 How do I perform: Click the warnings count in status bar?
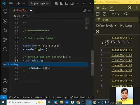16,97
